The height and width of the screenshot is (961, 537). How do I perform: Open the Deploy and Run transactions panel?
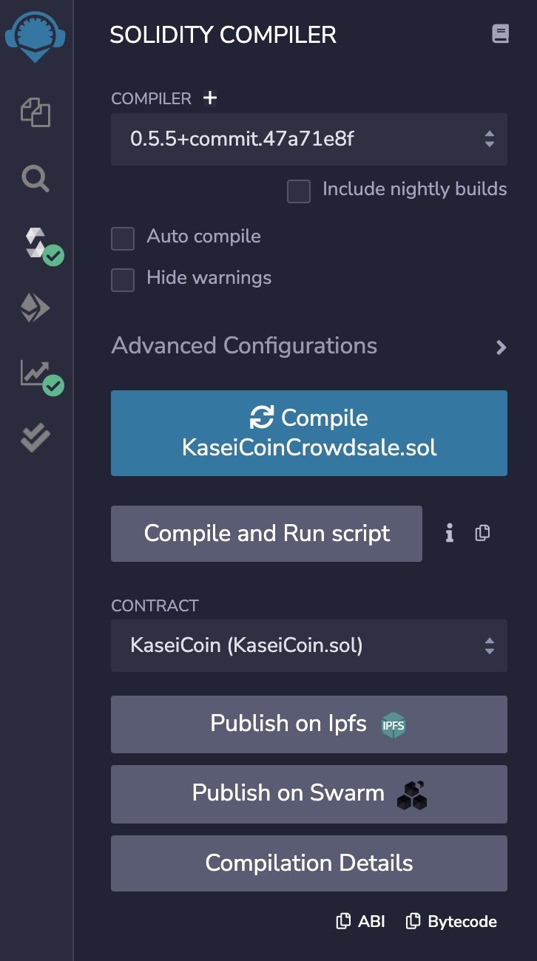[x=35, y=308]
